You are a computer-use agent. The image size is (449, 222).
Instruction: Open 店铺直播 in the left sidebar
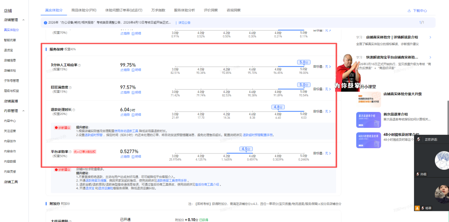click(x=10, y=101)
